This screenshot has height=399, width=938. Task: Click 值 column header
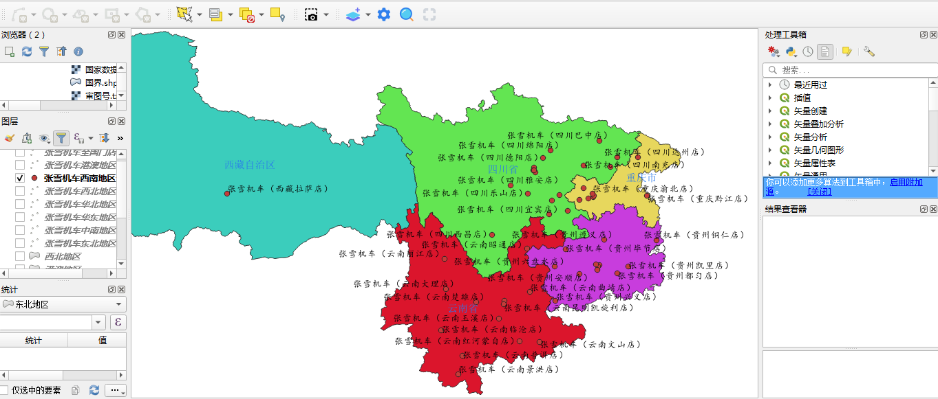103,341
